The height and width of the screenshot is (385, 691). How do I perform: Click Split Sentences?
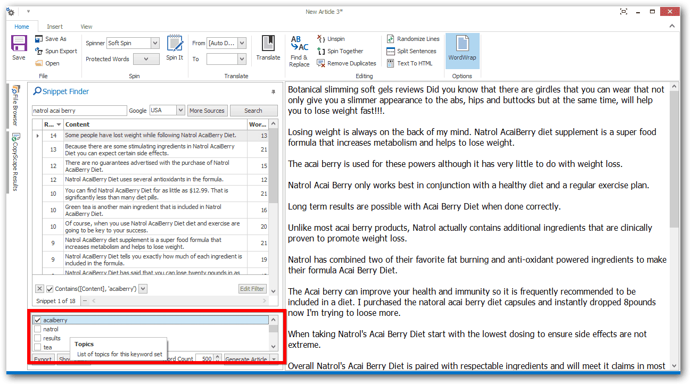click(x=412, y=51)
